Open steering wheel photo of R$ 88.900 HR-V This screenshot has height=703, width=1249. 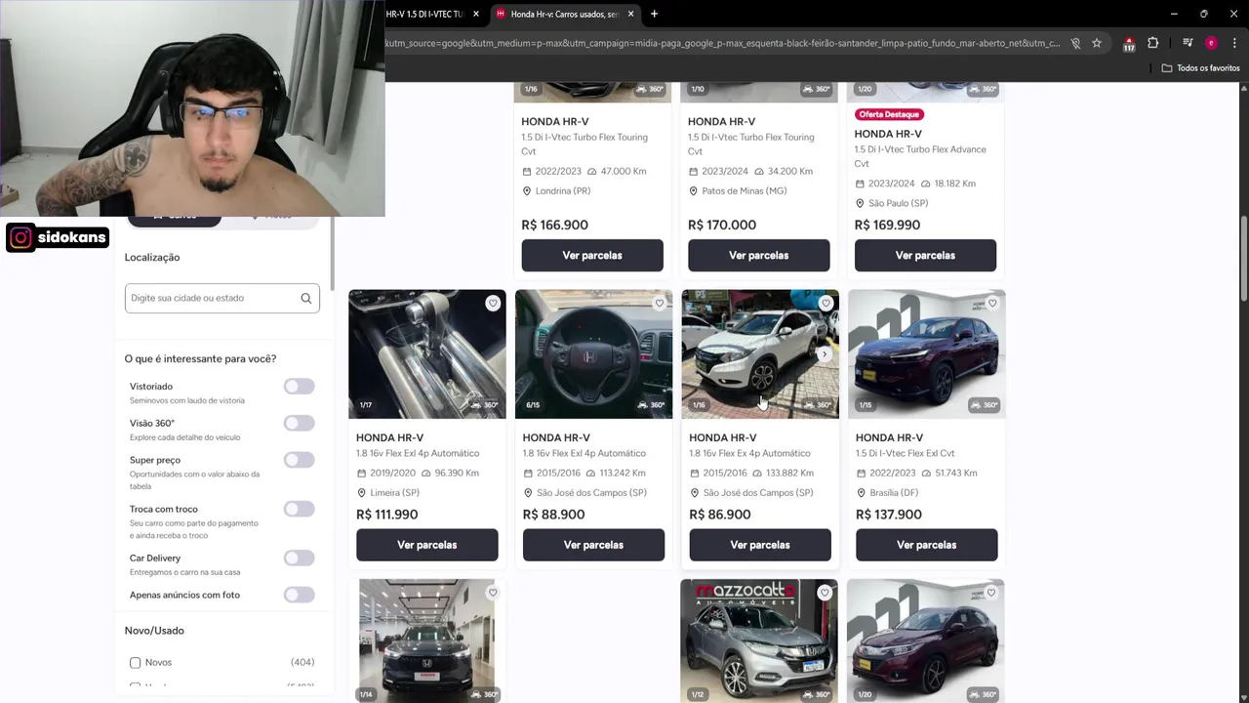(x=593, y=354)
